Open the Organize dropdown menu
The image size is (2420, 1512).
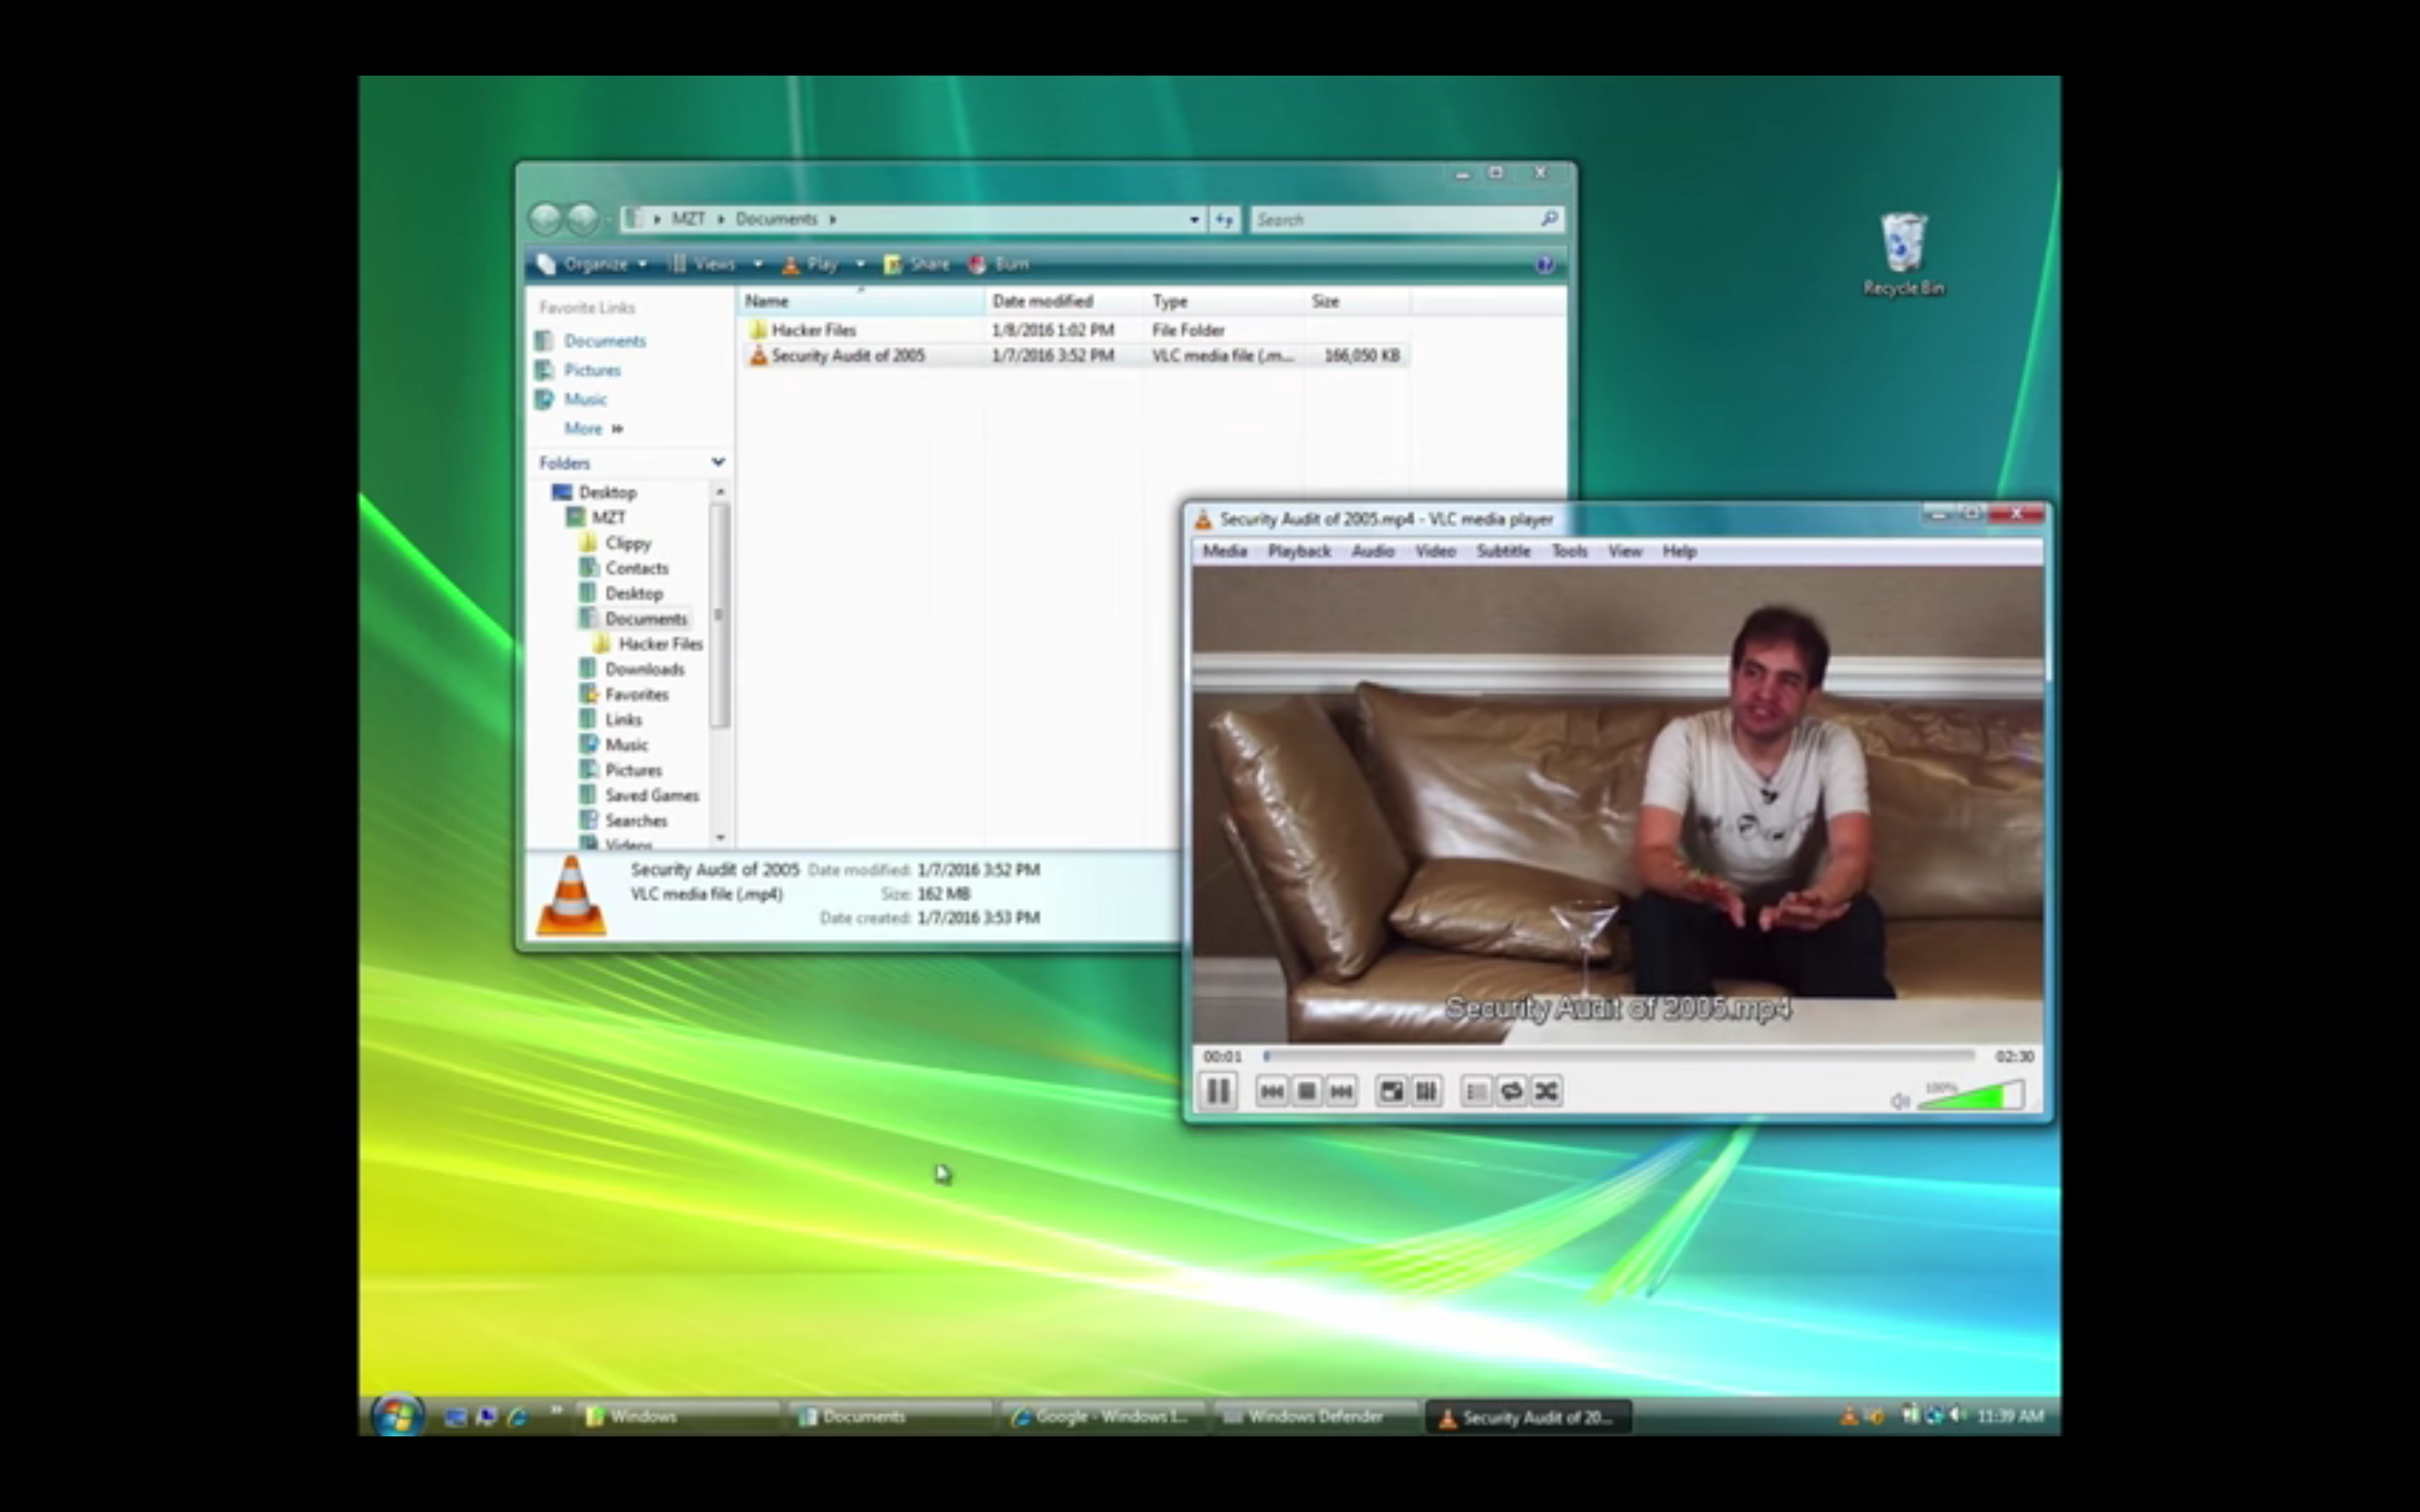(592, 264)
